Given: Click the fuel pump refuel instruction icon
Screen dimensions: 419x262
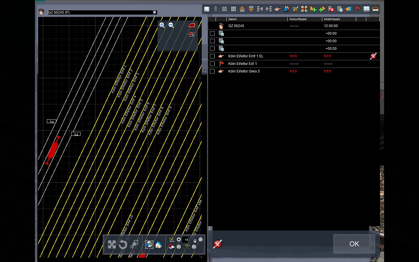Looking at the screenshot, I should pyautogui.click(x=295, y=9).
